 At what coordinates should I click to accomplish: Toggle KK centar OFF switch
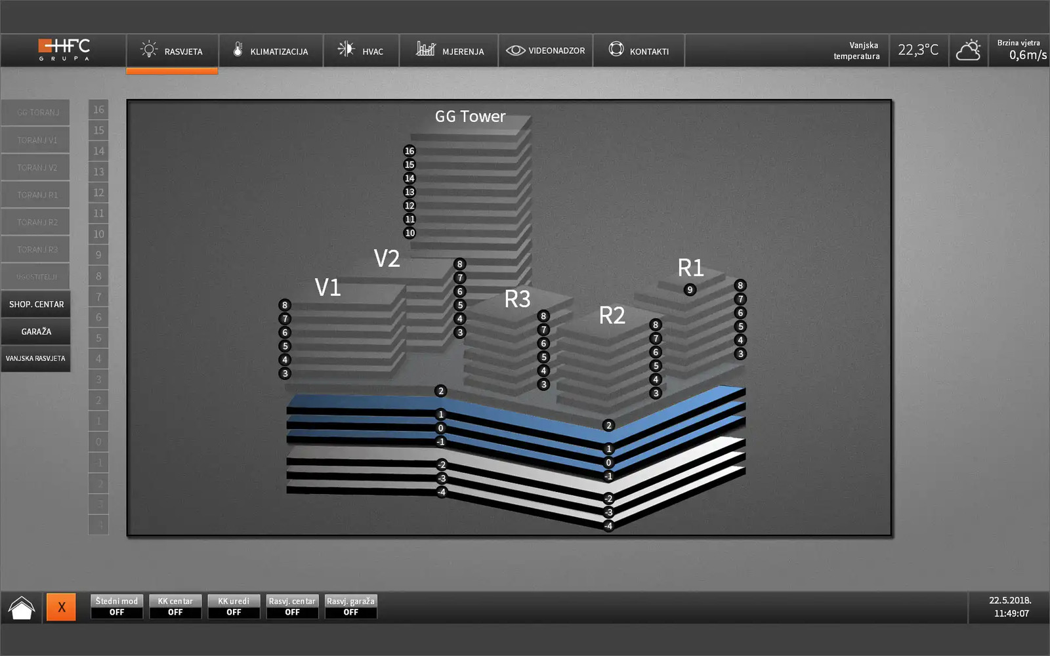click(x=175, y=612)
